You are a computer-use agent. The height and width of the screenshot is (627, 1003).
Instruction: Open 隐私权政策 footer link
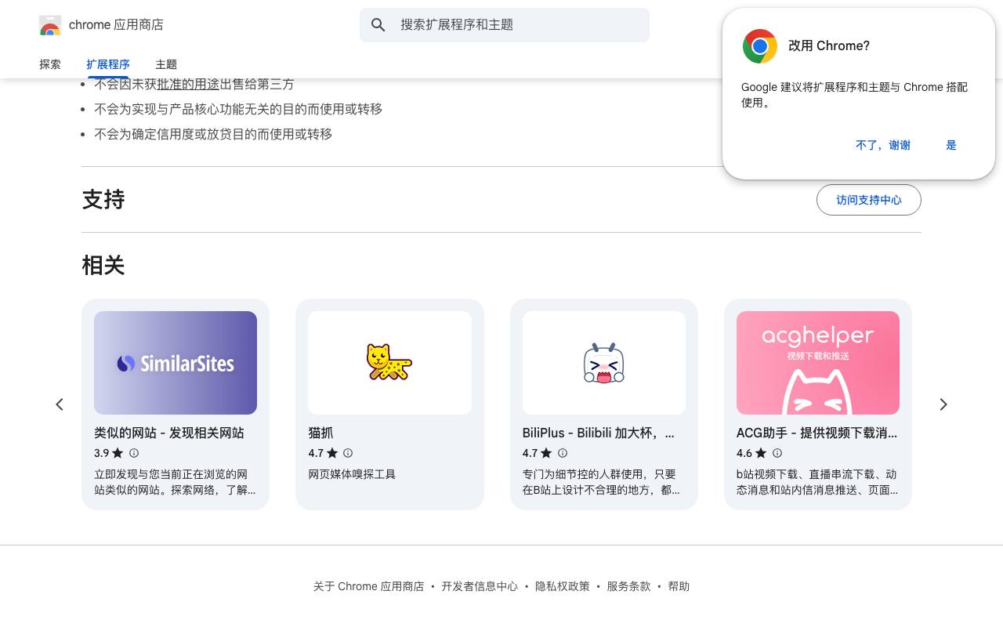click(x=563, y=586)
